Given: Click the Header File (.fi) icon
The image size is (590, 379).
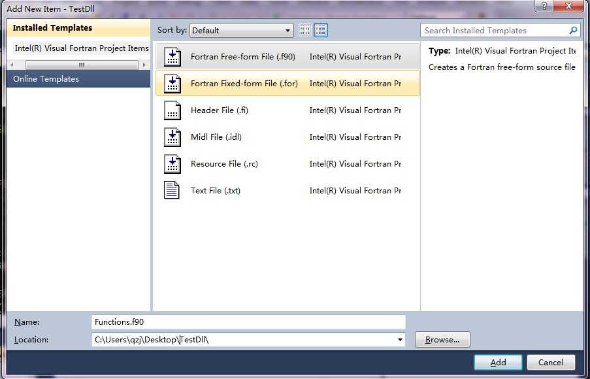Looking at the screenshot, I should pos(172,110).
